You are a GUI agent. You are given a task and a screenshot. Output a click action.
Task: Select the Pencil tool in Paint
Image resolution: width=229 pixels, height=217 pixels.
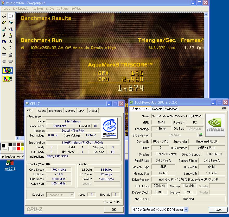pos(4,35)
